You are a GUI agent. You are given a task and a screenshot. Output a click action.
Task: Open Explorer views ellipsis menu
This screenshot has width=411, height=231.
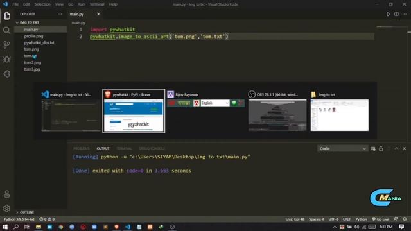[x=60, y=14]
